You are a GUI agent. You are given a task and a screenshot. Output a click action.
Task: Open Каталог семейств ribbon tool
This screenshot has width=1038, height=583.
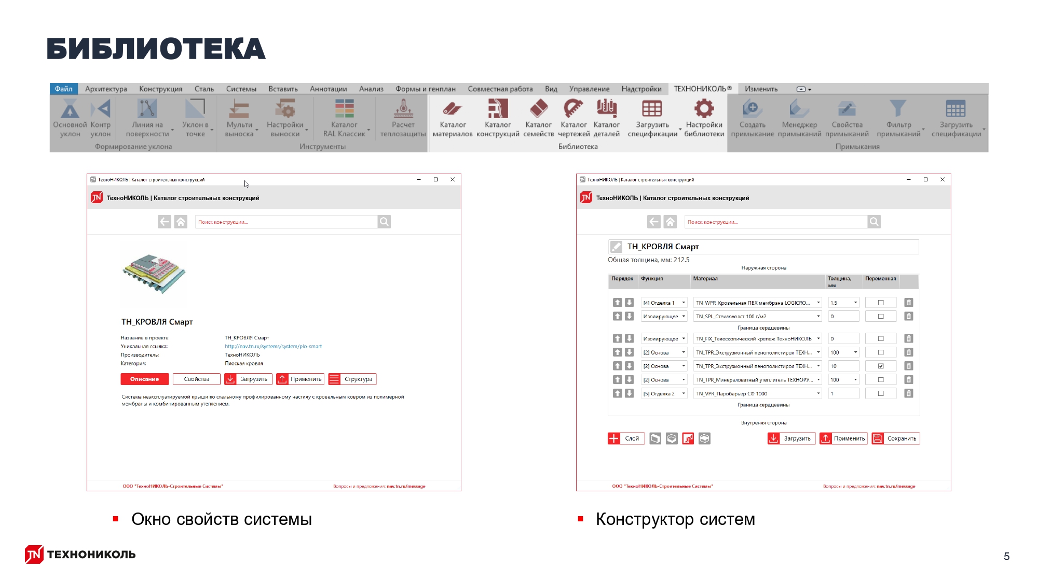[x=538, y=118]
